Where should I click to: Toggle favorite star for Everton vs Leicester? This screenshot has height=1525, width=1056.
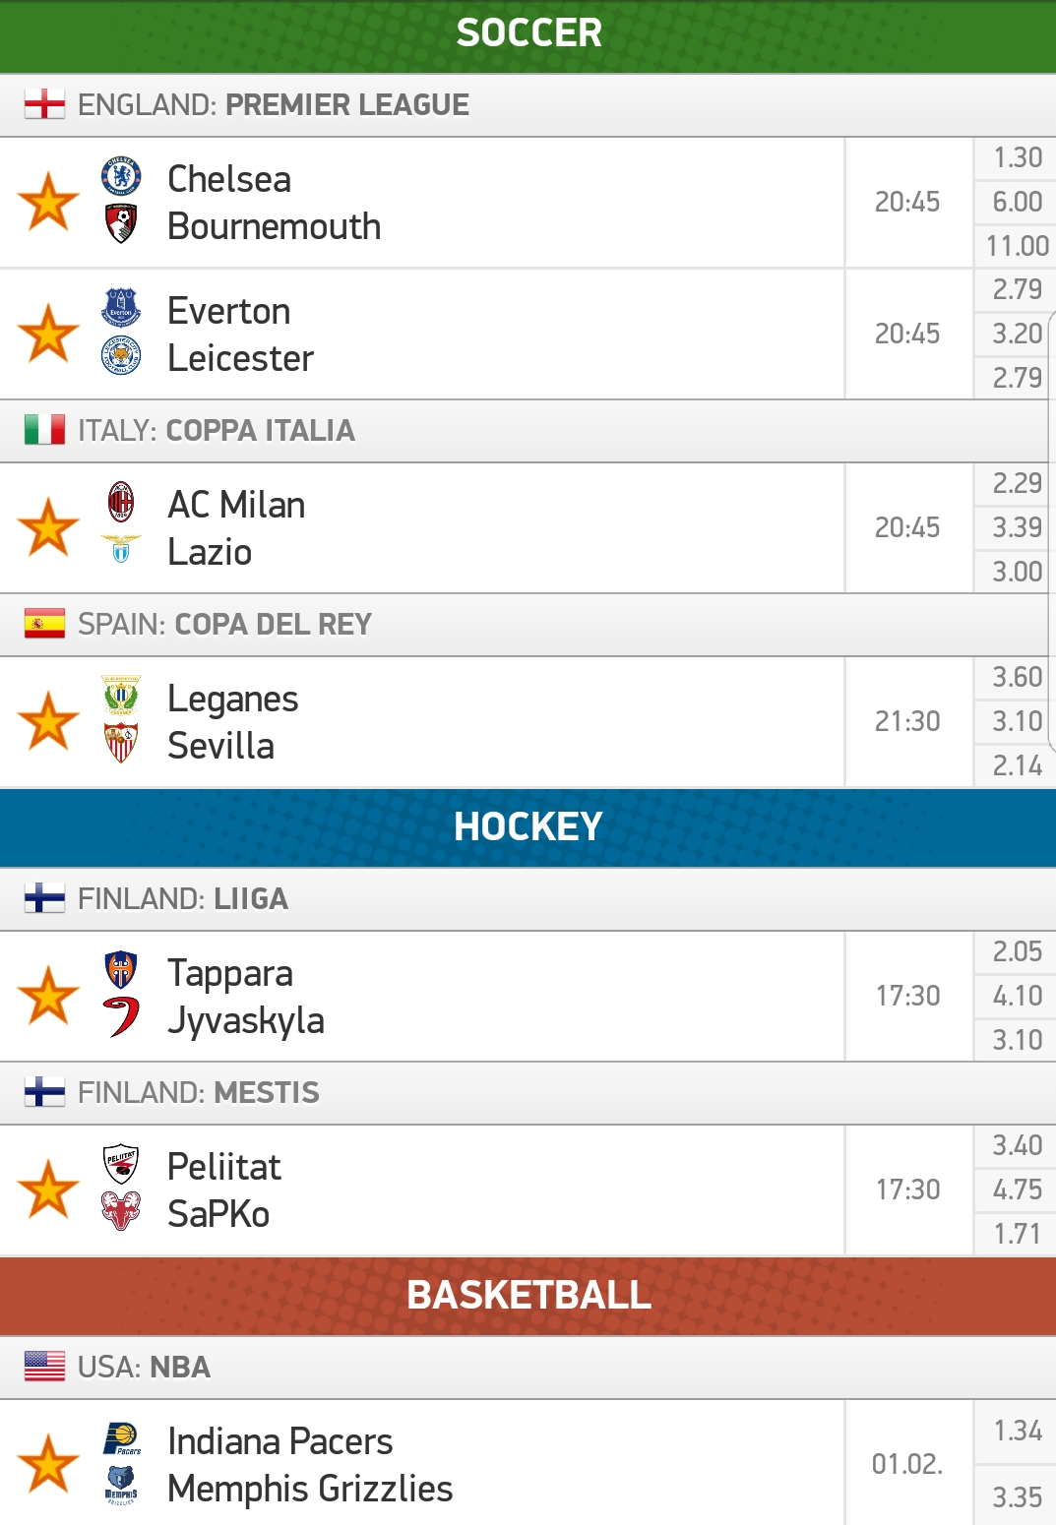click(48, 334)
